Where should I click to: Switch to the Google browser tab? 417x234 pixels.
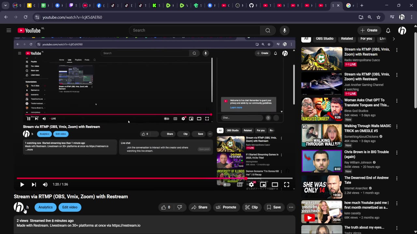(350, 6)
